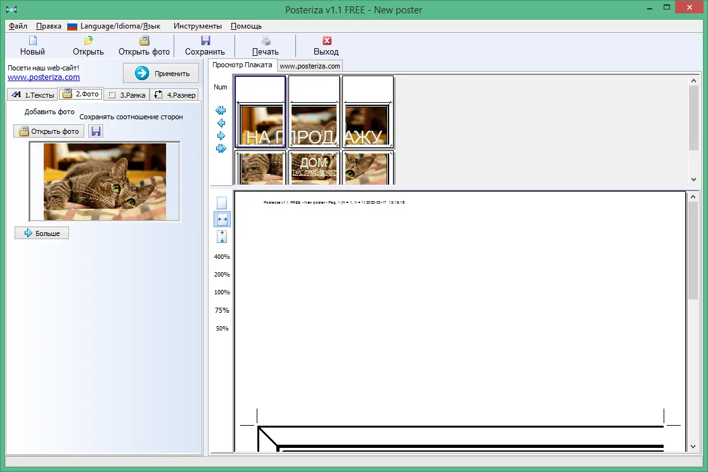Expand more options with the Больше button
Screen dimensions: 708x472
42,233
